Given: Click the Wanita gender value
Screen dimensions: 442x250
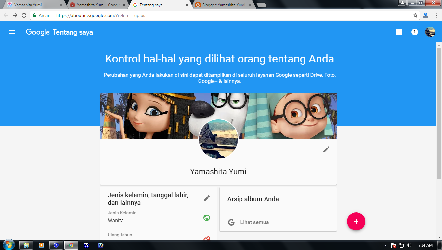Looking at the screenshot, I should [x=116, y=220].
